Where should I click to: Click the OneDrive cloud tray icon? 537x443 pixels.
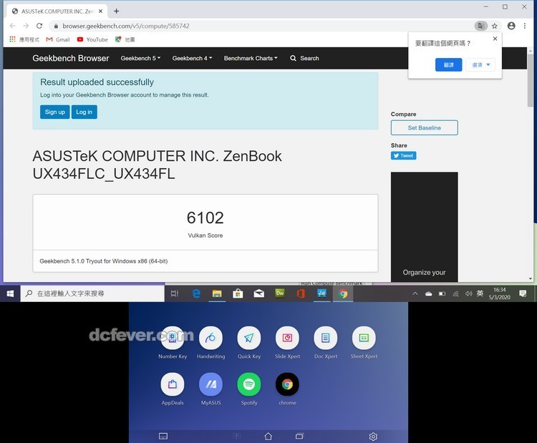pyautogui.click(x=428, y=293)
